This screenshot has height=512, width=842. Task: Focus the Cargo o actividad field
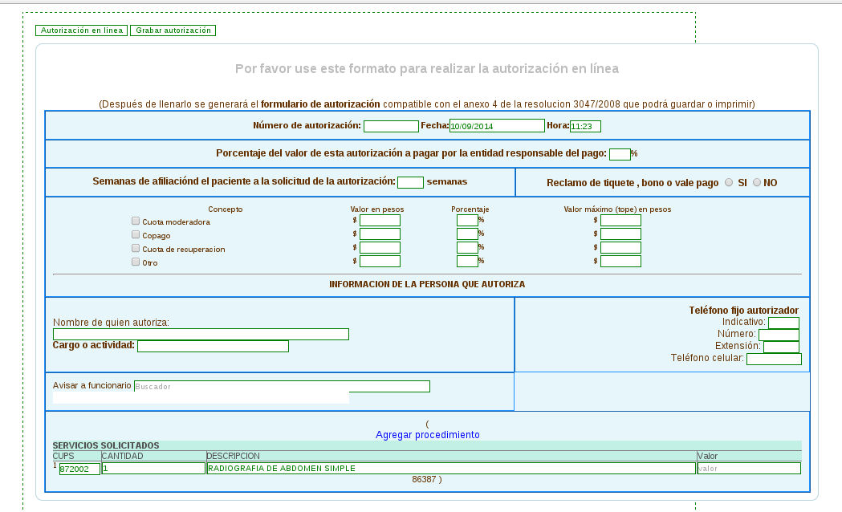[213, 346]
